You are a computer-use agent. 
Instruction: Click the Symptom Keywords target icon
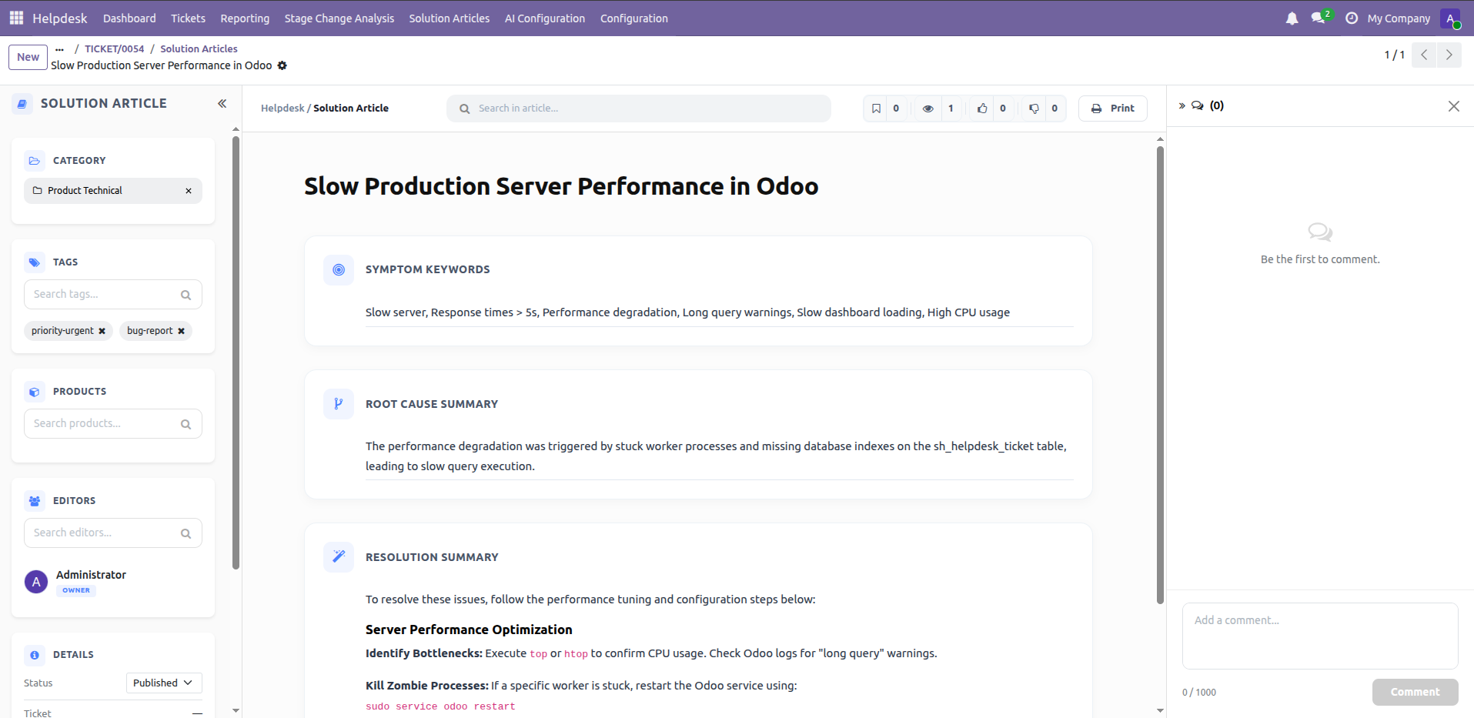click(339, 270)
